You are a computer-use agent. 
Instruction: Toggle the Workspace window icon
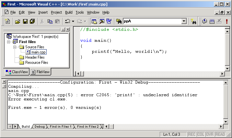(94, 21)
